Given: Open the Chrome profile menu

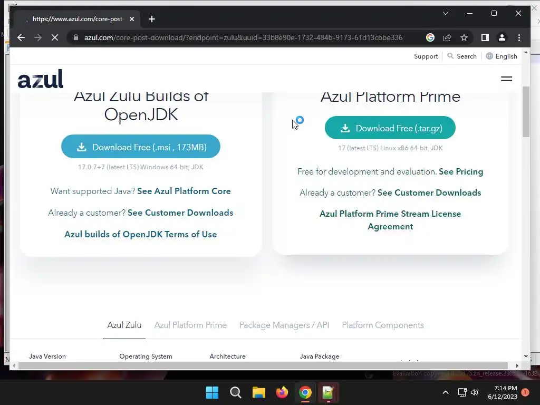Looking at the screenshot, I should coord(502,37).
